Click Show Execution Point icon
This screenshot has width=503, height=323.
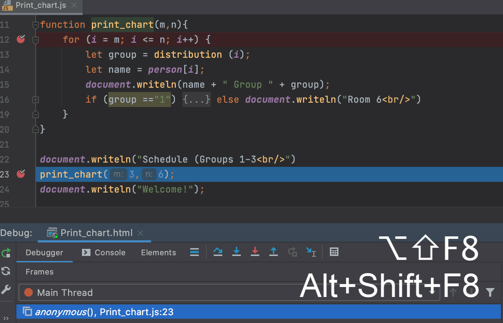click(195, 252)
